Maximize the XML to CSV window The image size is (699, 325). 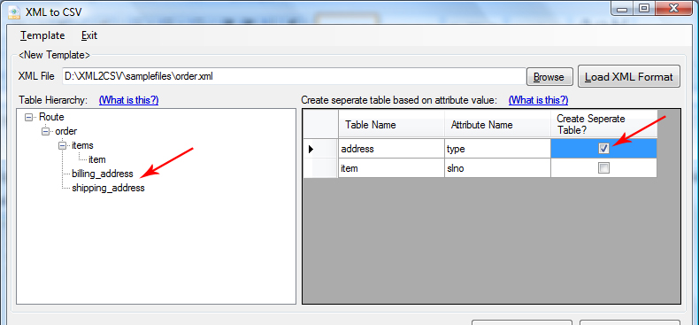(x=644, y=9)
